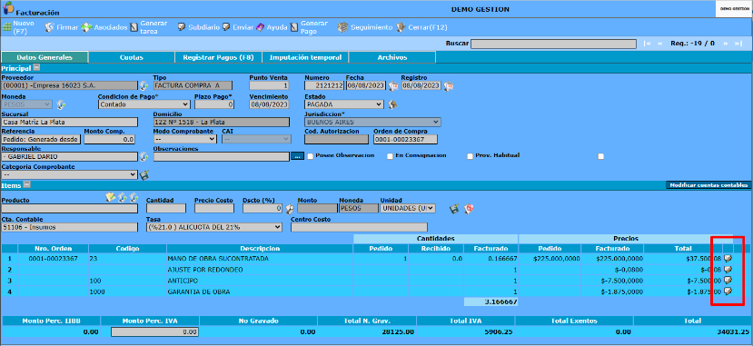Screen dimensions: 753x346
Task: Click the Buscar search field
Action: (554, 44)
